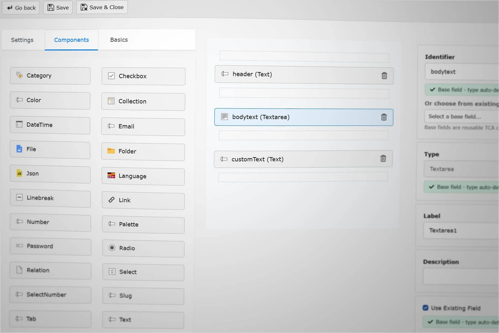499x333 pixels.
Task: Click the Folder component icon
Action: 111,151
